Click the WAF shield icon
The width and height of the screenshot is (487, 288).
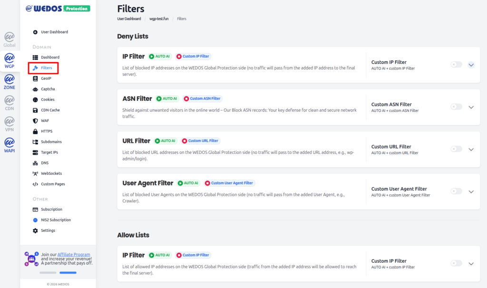click(x=35, y=120)
